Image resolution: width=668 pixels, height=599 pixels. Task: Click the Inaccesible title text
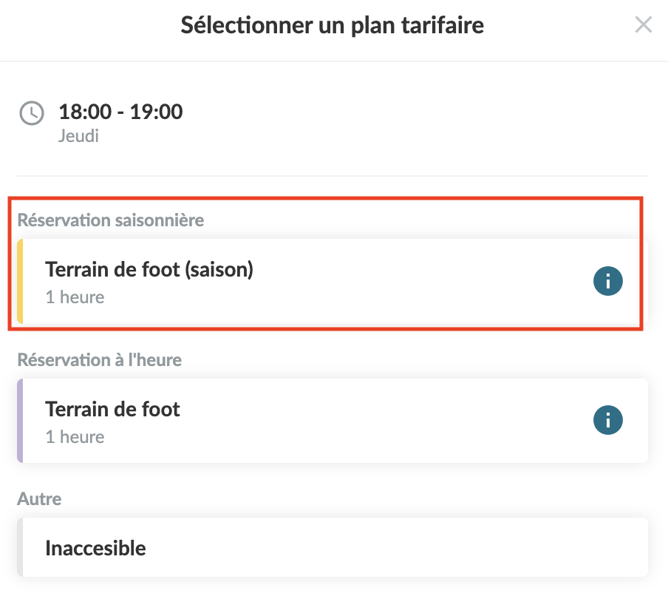point(95,548)
